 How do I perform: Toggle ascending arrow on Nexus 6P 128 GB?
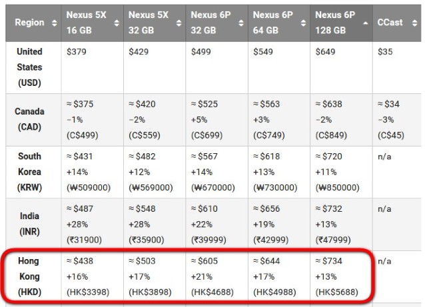(365, 23)
